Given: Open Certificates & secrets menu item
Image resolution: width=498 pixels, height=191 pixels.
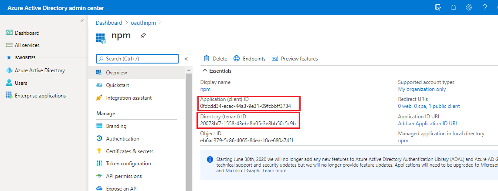Looking at the screenshot, I should point(129,151).
